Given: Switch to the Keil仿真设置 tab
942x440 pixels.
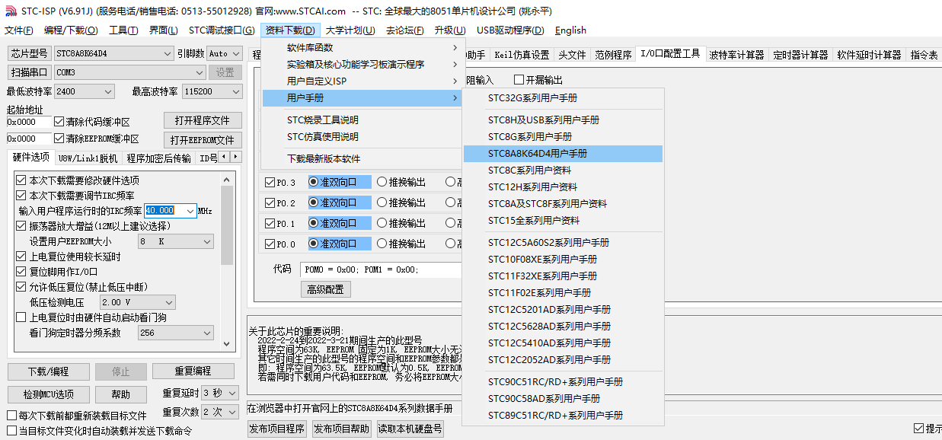Looking at the screenshot, I should pyautogui.click(x=521, y=55).
